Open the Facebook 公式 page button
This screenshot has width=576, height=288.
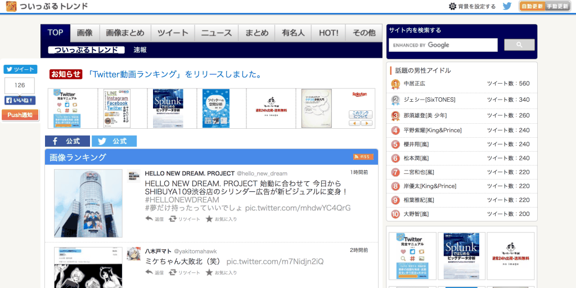[x=67, y=141]
